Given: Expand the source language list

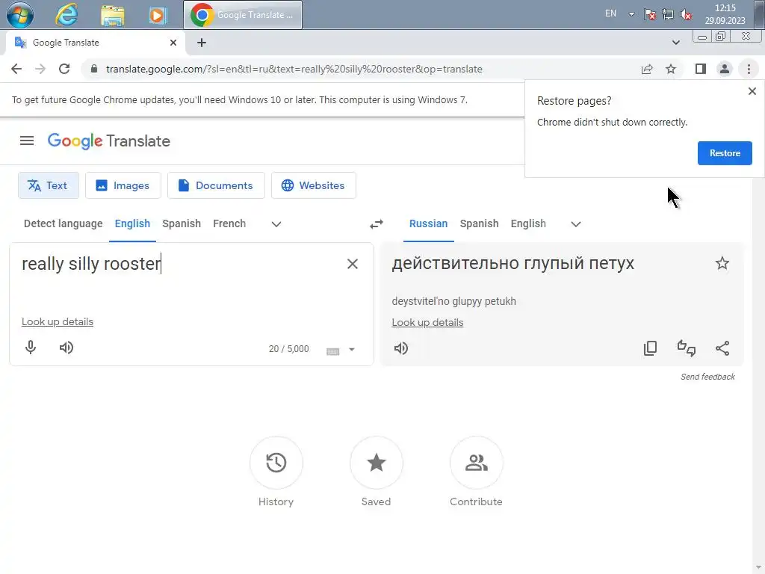Looking at the screenshot, I should pos(276,224).
